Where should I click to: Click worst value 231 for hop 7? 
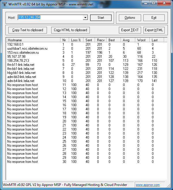140,69
